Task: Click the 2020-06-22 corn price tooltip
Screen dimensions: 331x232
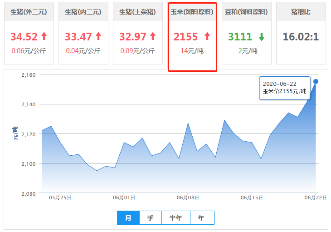Action: click(284, 88)
